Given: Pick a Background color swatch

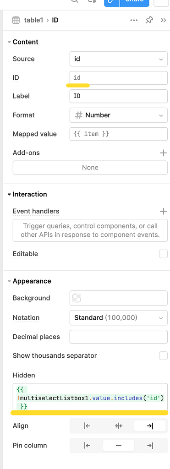Looking at the screenshot, I should (x=77, y=298).
